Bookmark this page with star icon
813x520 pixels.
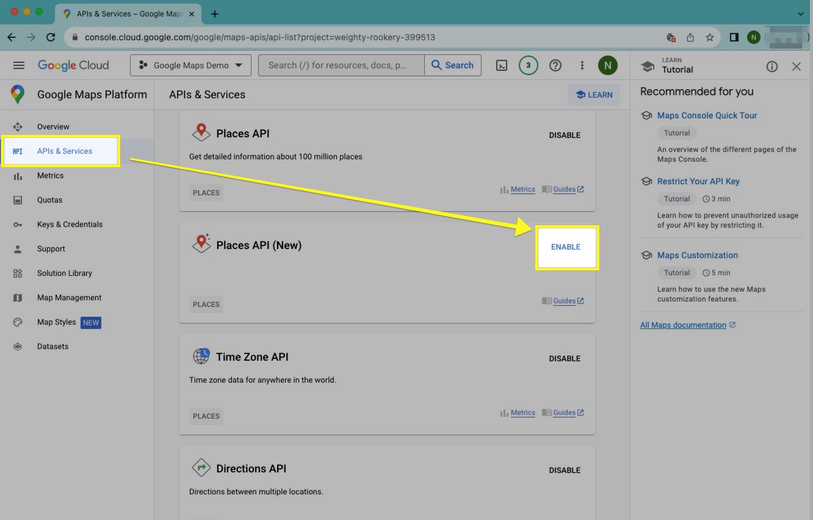710,37
